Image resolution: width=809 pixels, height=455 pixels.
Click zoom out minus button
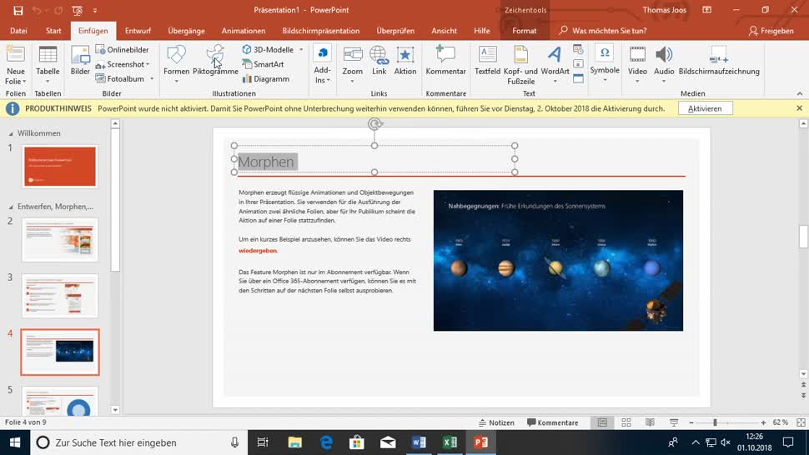(x=691, y=422)
